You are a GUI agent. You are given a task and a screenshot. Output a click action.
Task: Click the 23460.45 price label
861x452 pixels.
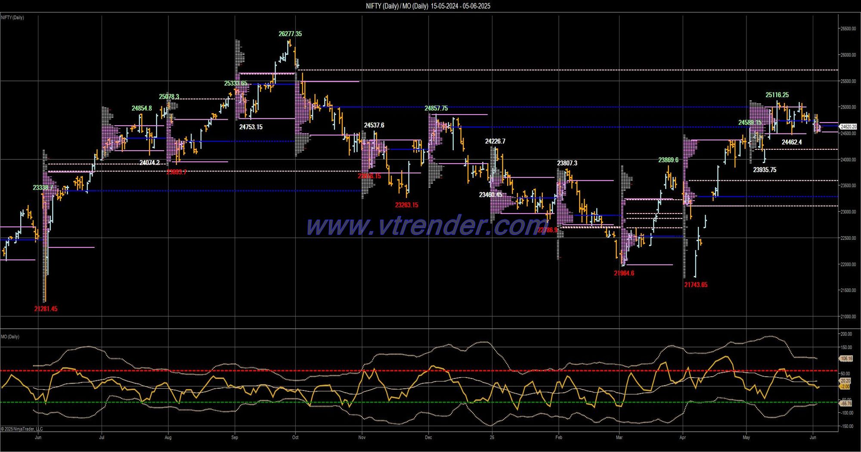[491, 195]
